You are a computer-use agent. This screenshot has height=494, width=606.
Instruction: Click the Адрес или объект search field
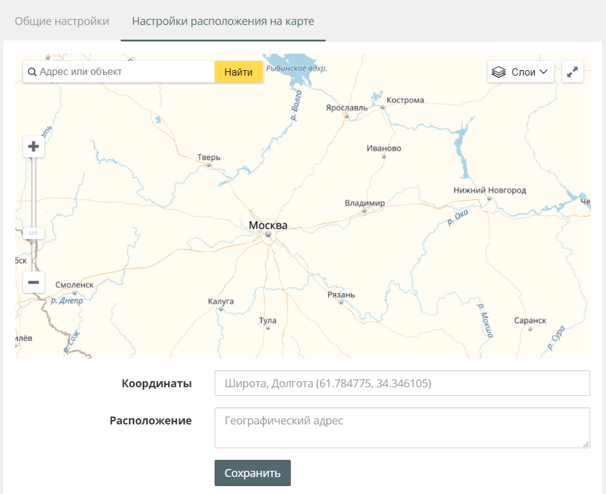(x=125, y=72)
